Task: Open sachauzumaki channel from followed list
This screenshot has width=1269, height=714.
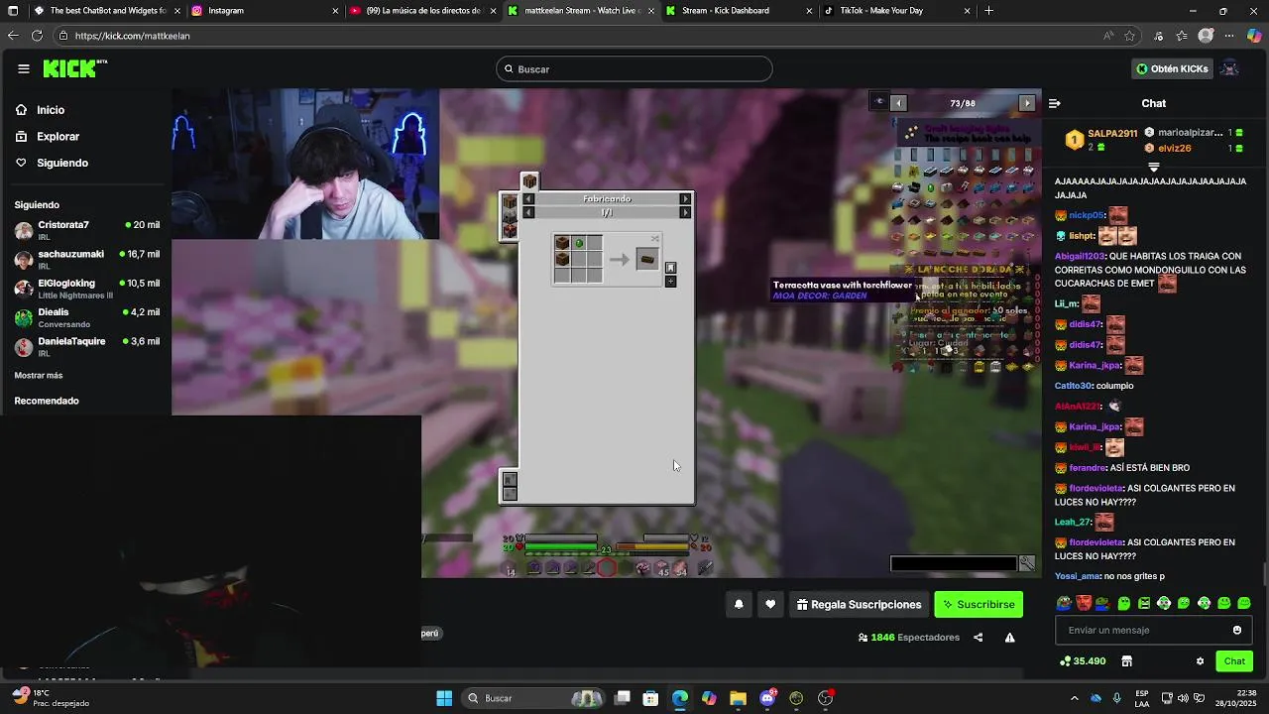Action: (87, 260)
